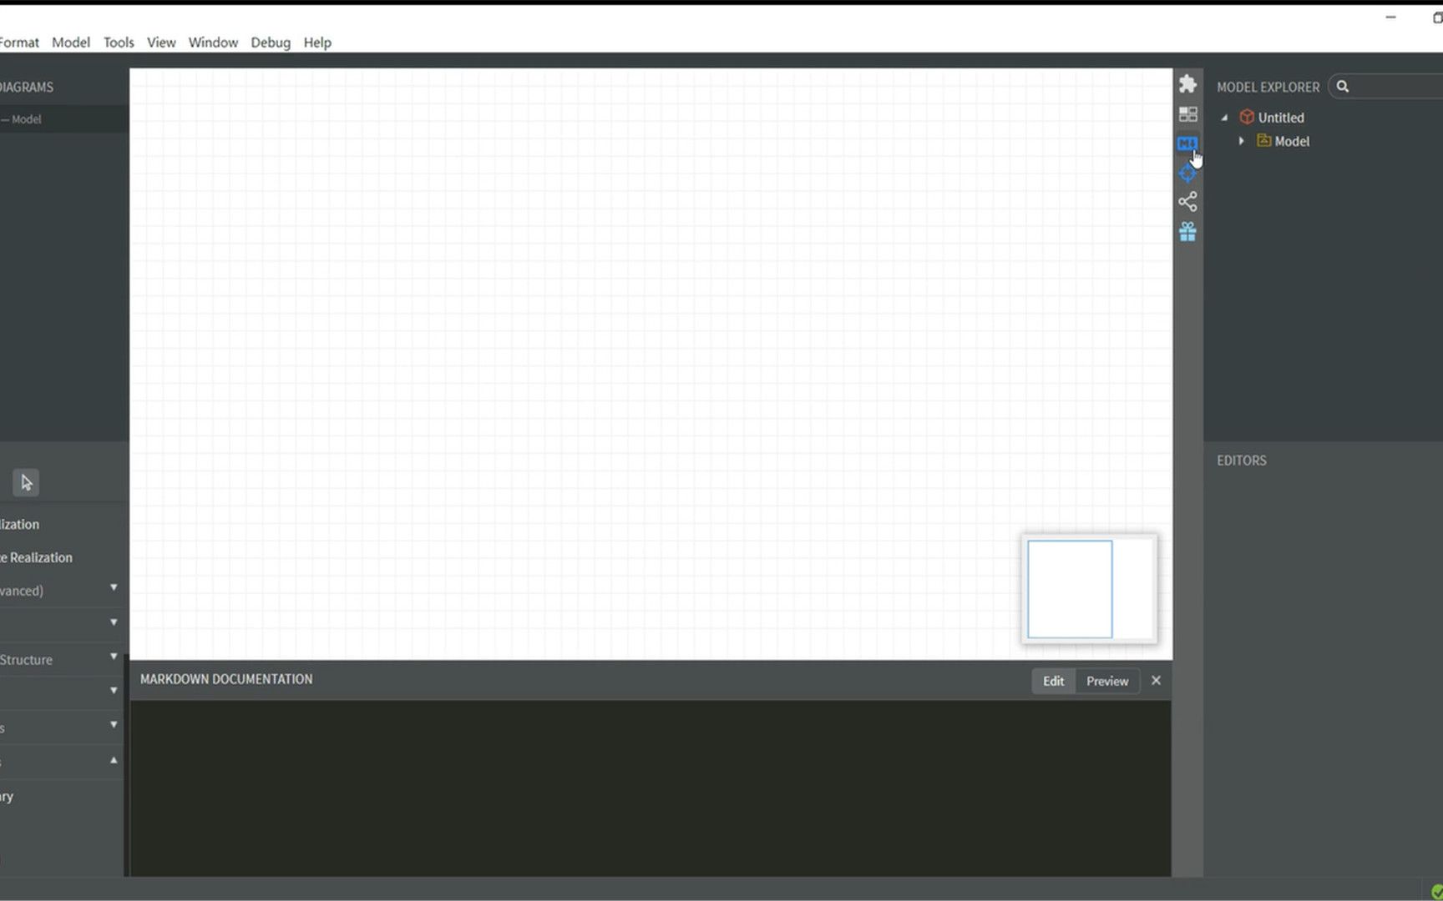The width and height of the screenshot is (1443, 901).
Task: Click the Model Explorer search icon
Action: [1343, 86]
